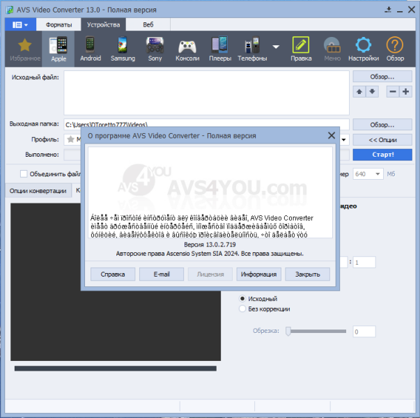The image size is (420, 418).
Task: Open the Опции конвертации tab
Action: [x=38, y=191]
